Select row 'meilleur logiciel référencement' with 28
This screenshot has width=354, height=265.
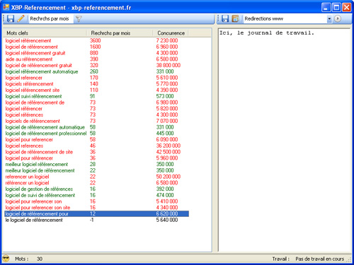click(x=96, y=164)
